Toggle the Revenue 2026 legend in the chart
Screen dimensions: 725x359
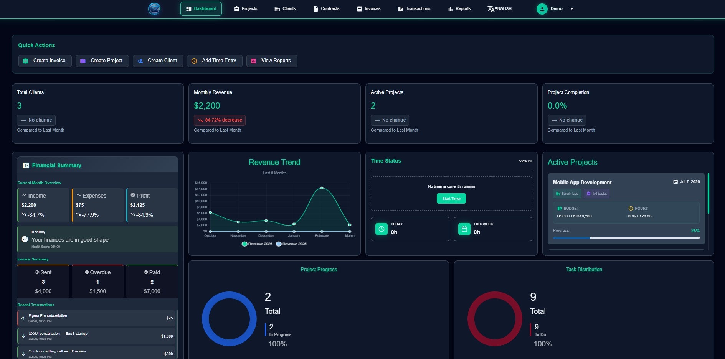tap(257, 244)
